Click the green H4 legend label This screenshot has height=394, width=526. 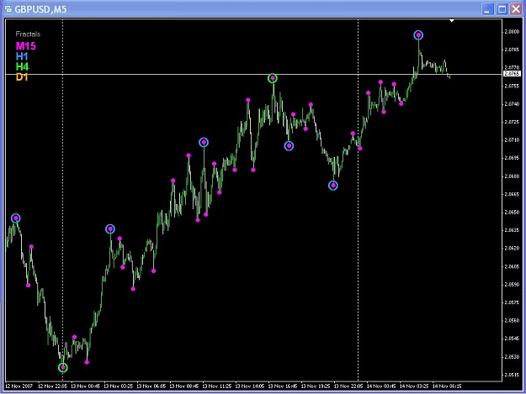pyautogui.click(x=22, y=66)
